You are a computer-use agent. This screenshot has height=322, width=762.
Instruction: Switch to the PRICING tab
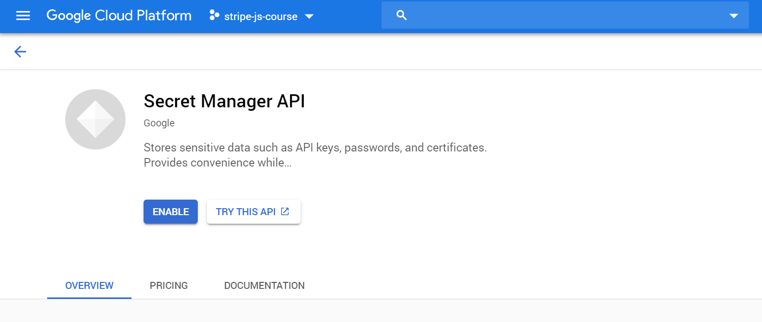169,285
